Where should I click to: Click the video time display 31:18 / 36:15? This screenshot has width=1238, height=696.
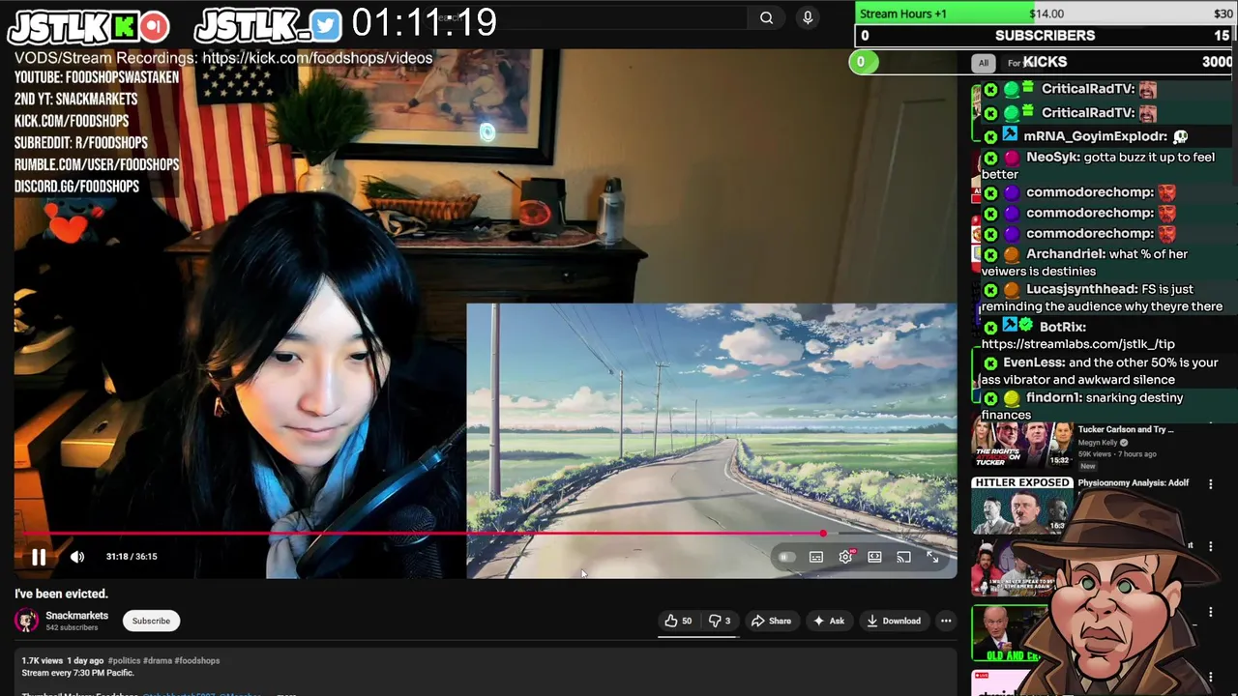pos(132,557)
